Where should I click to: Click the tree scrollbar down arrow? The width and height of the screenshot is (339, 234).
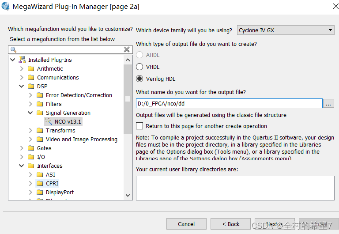click(128, 195)
